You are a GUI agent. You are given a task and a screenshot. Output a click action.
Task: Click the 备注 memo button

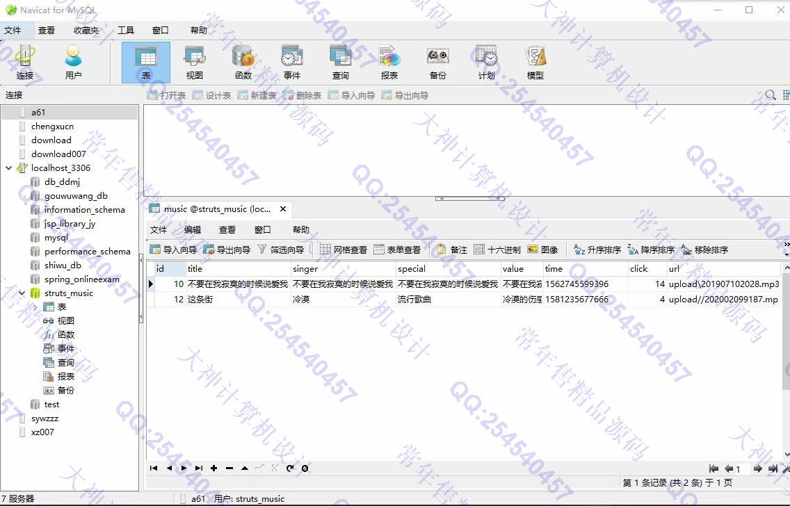click(x=452, y=250)
